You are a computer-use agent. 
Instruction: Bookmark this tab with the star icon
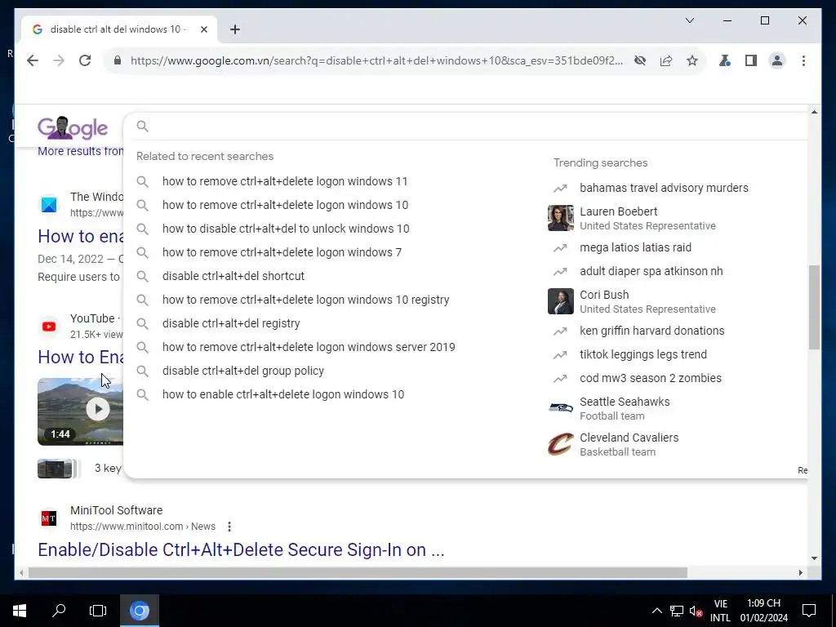[692, 60]
